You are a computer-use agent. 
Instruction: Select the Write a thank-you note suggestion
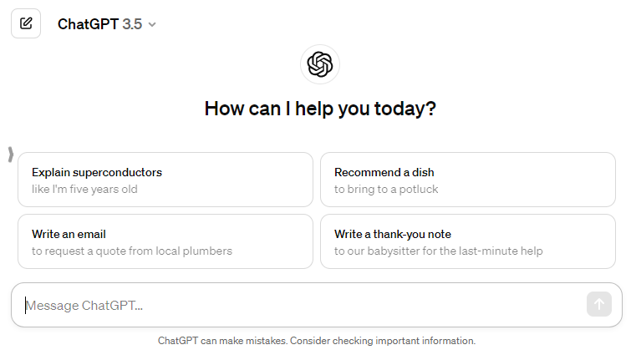[x=393, y=234]
